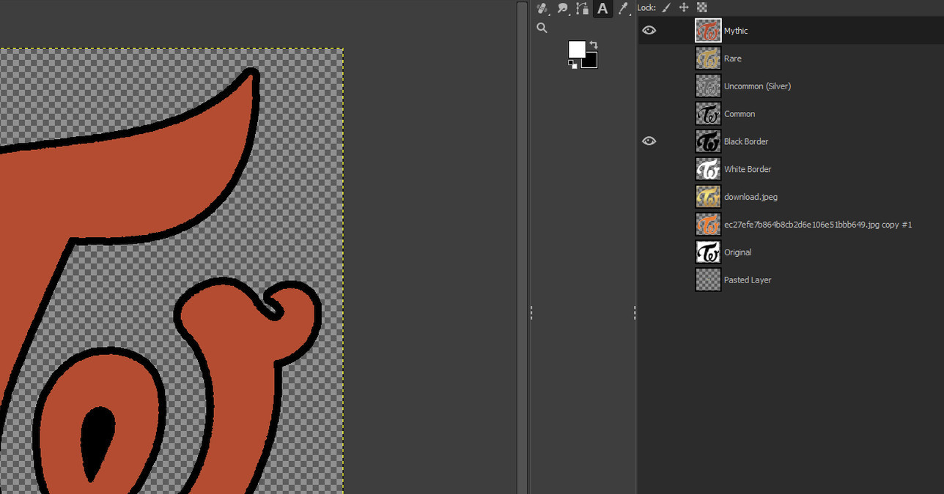Click the canvas vertical scrollbar
Viewport: 944px width, 494px height.
tap(522, 247)
